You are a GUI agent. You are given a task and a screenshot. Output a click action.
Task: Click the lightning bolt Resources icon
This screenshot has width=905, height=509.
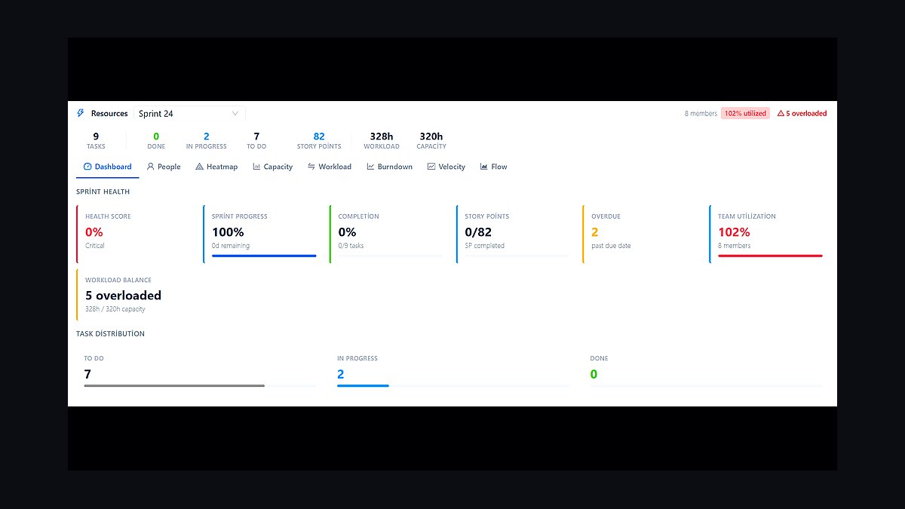click(x=81, y=113)
